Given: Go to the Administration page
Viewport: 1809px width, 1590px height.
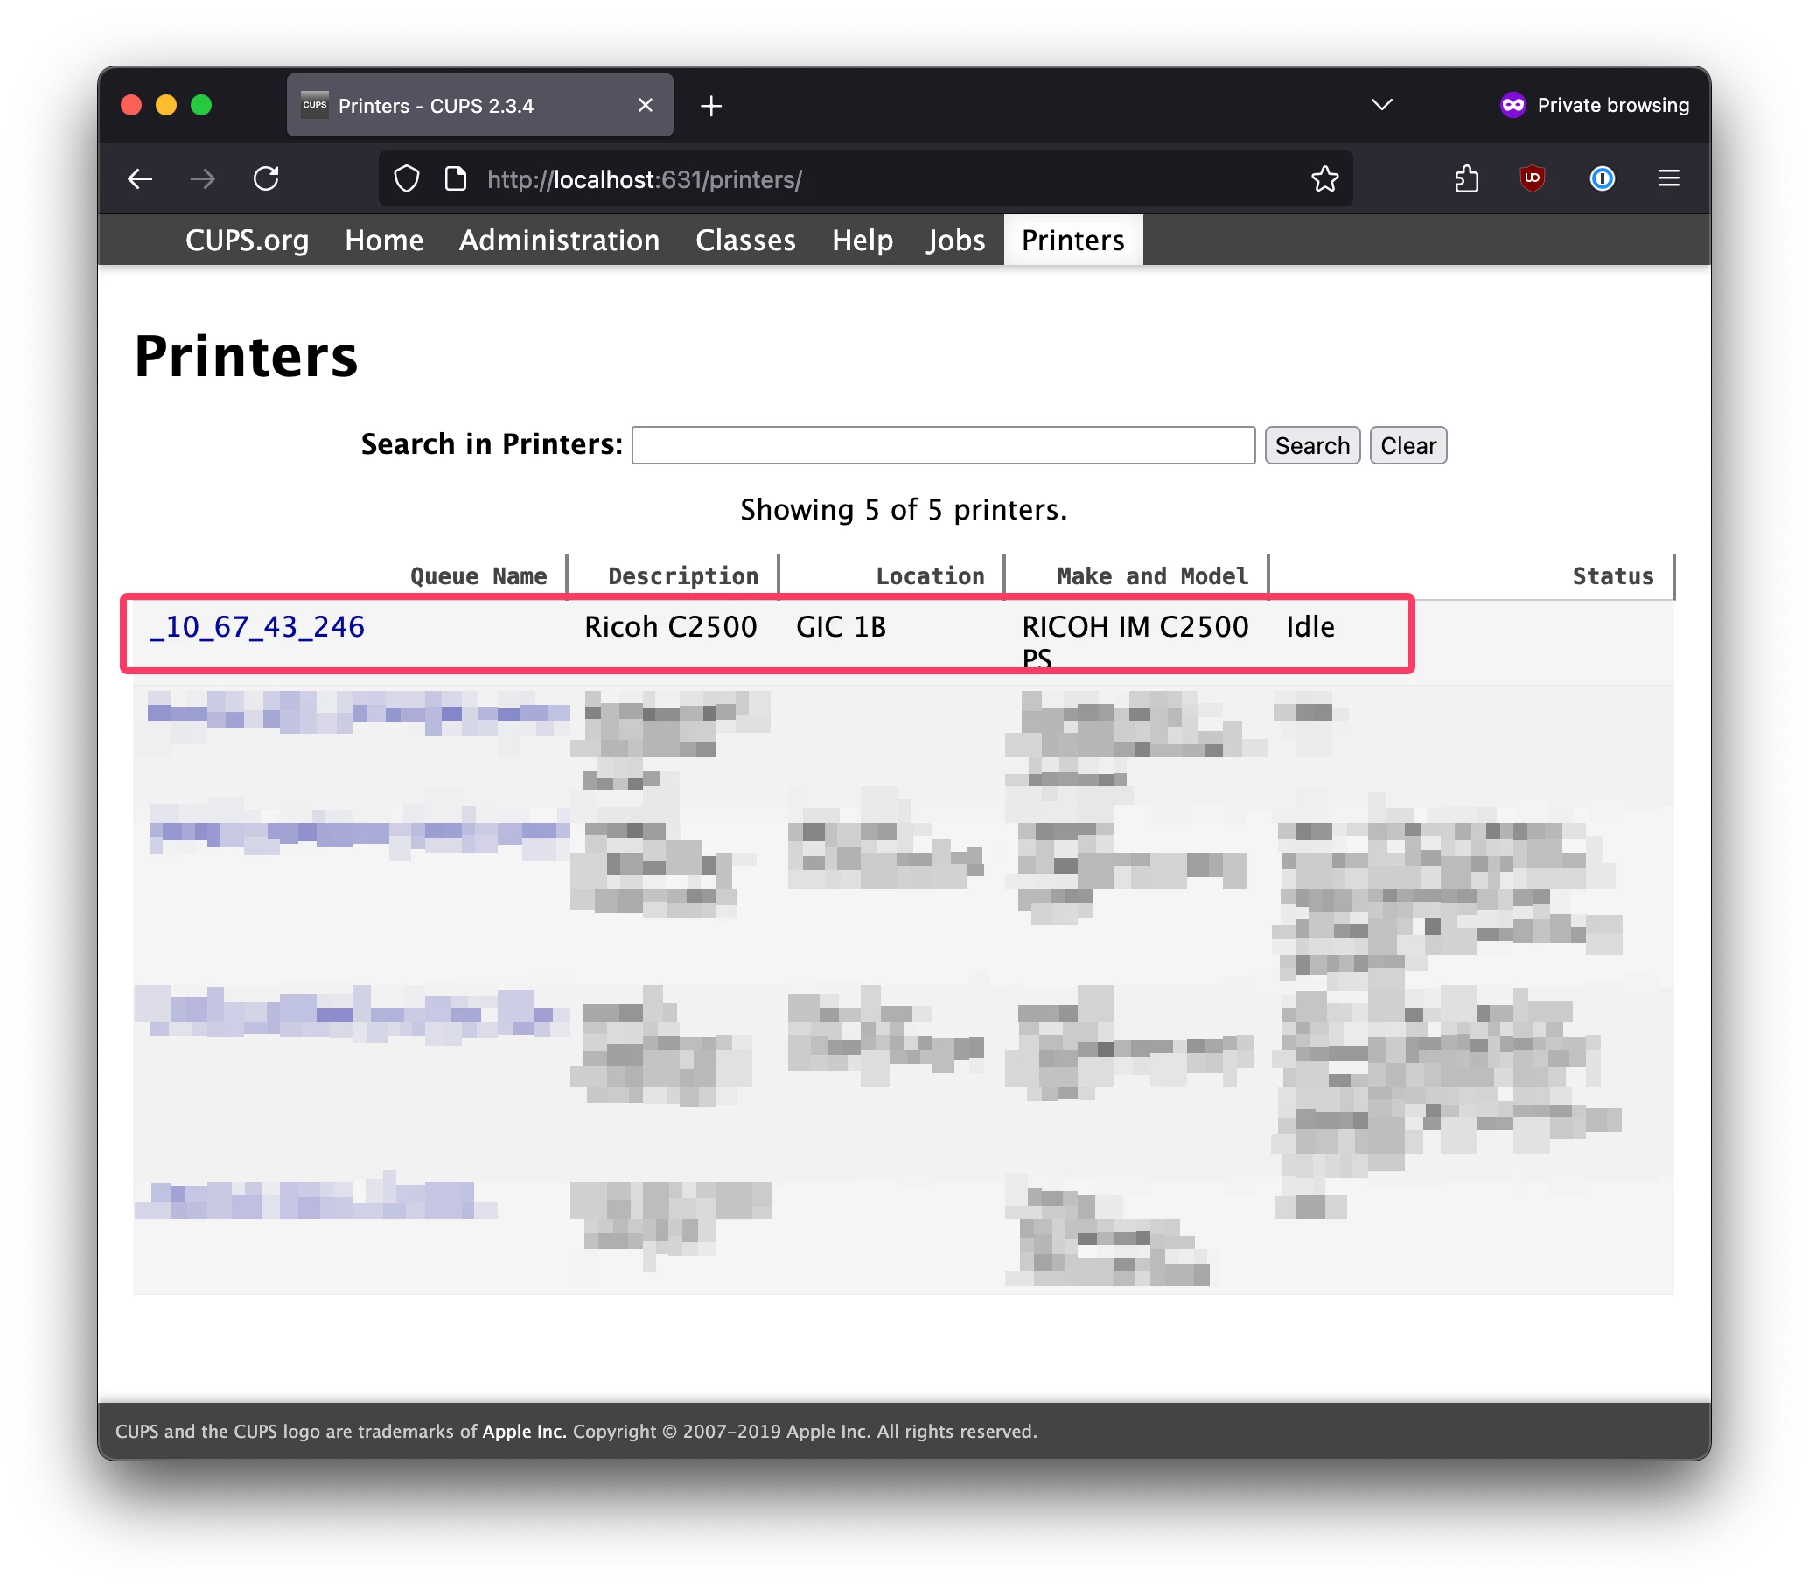Looking at the screenshot, I should click(x=558, y=241).
